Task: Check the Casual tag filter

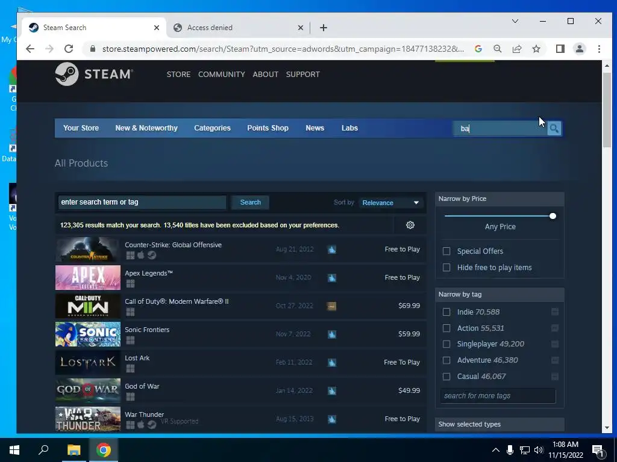Action: [x=446, y=377]
